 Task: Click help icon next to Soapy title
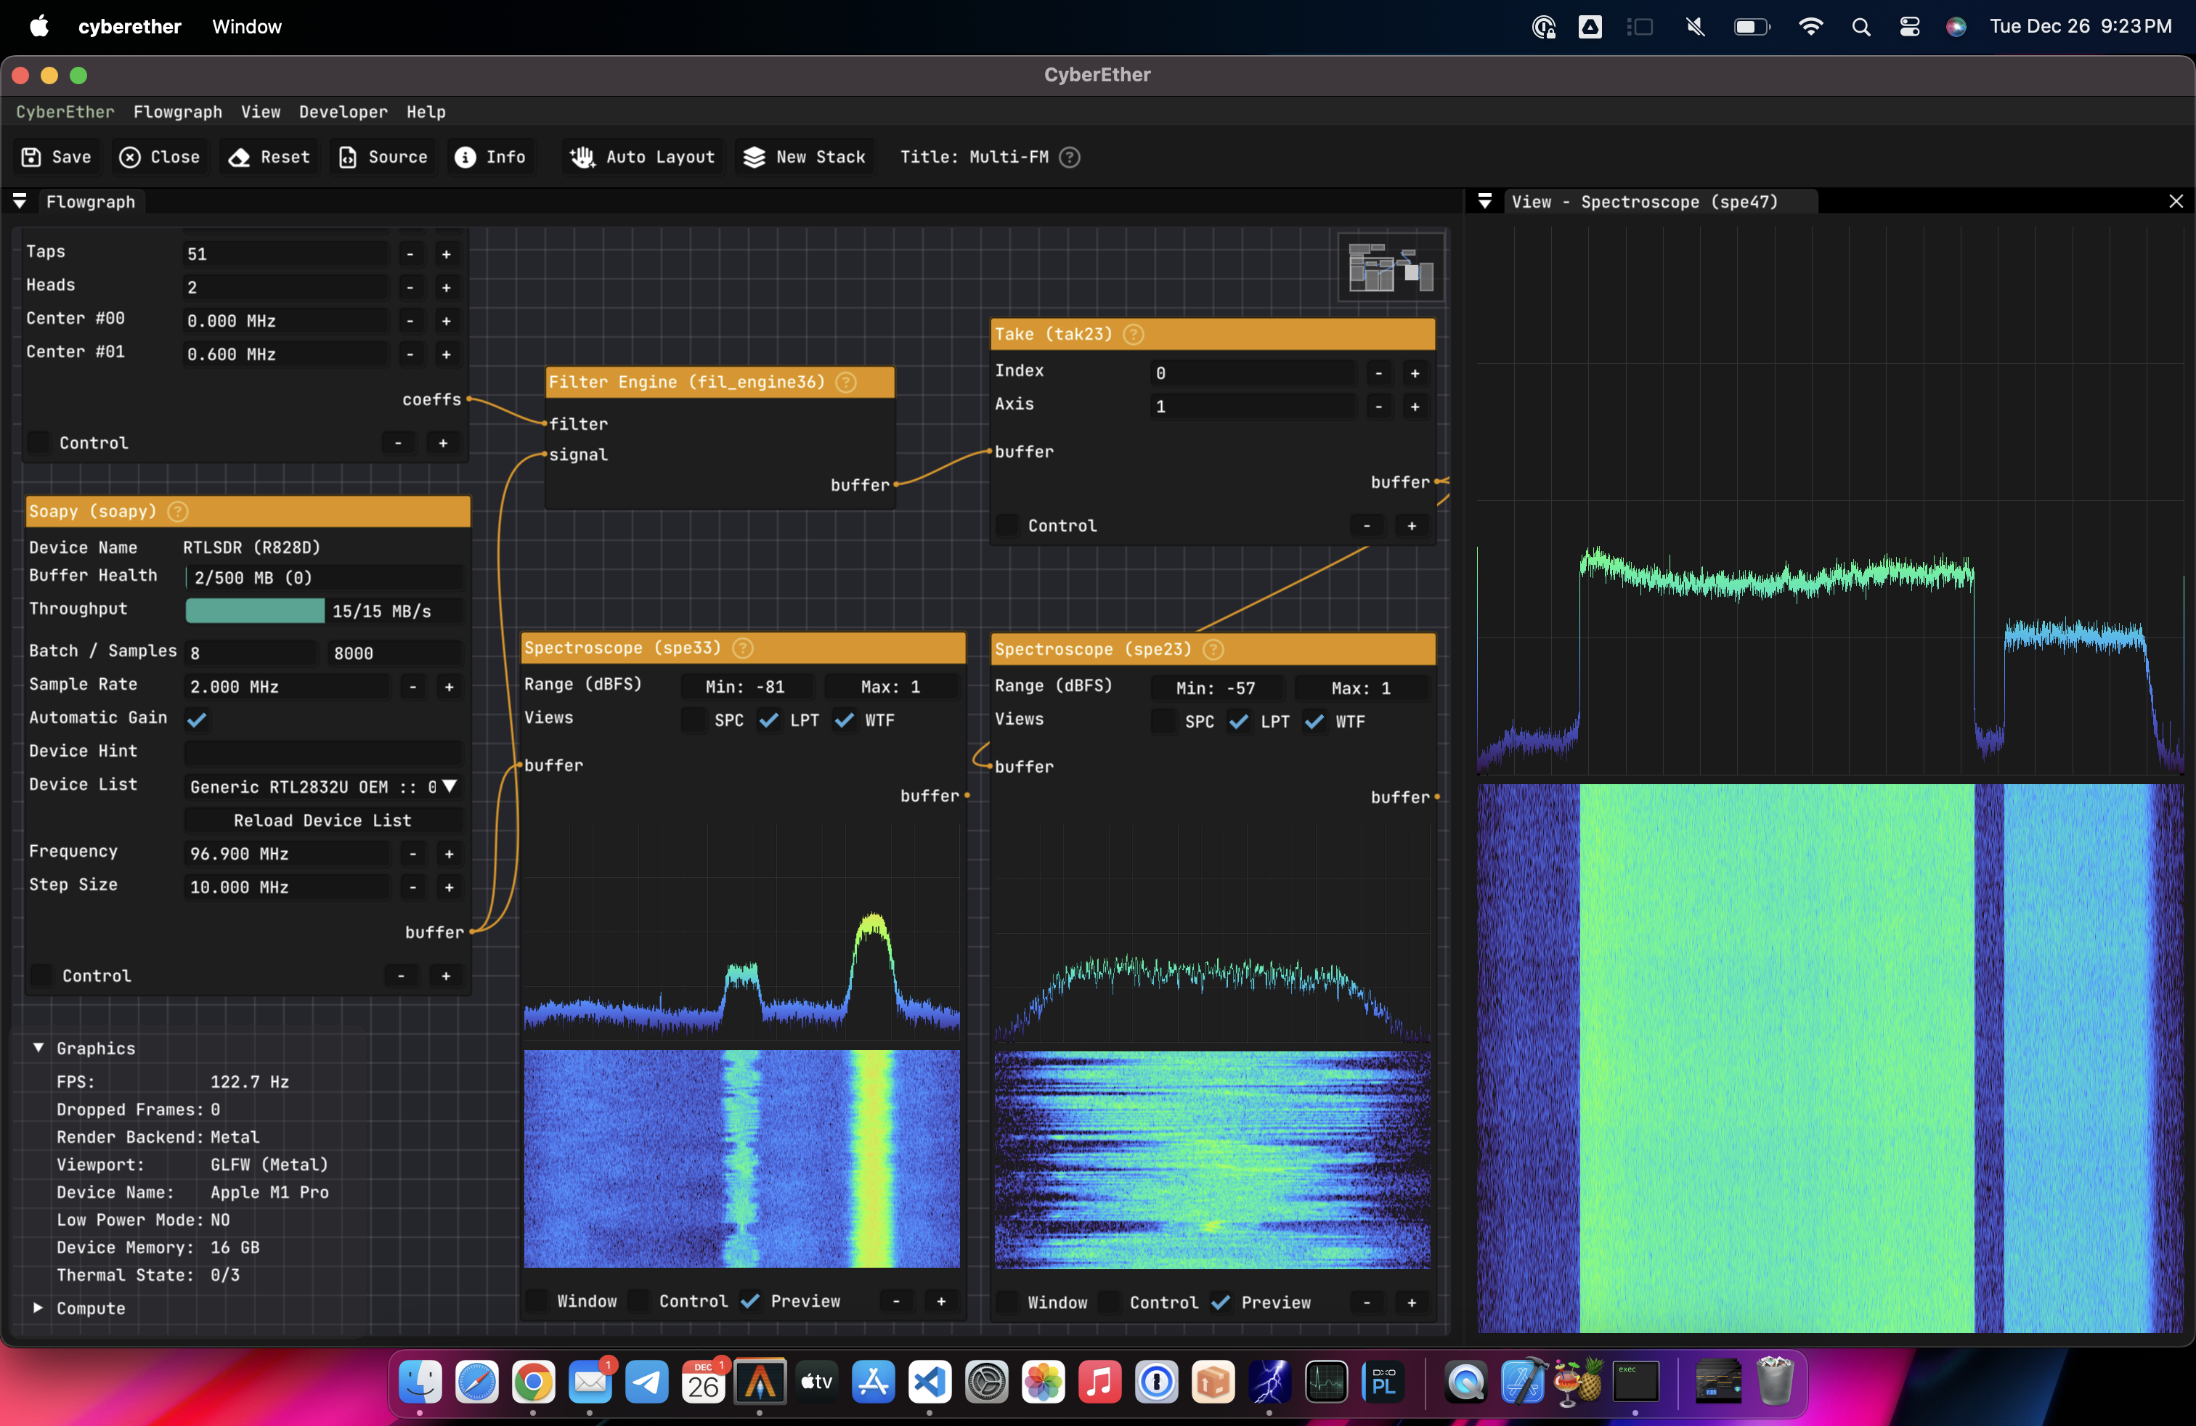pos(178,511)
